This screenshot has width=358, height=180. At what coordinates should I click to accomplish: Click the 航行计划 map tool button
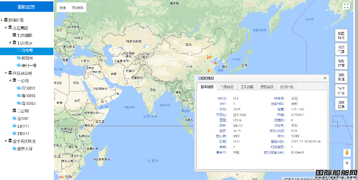coord(342,90)
